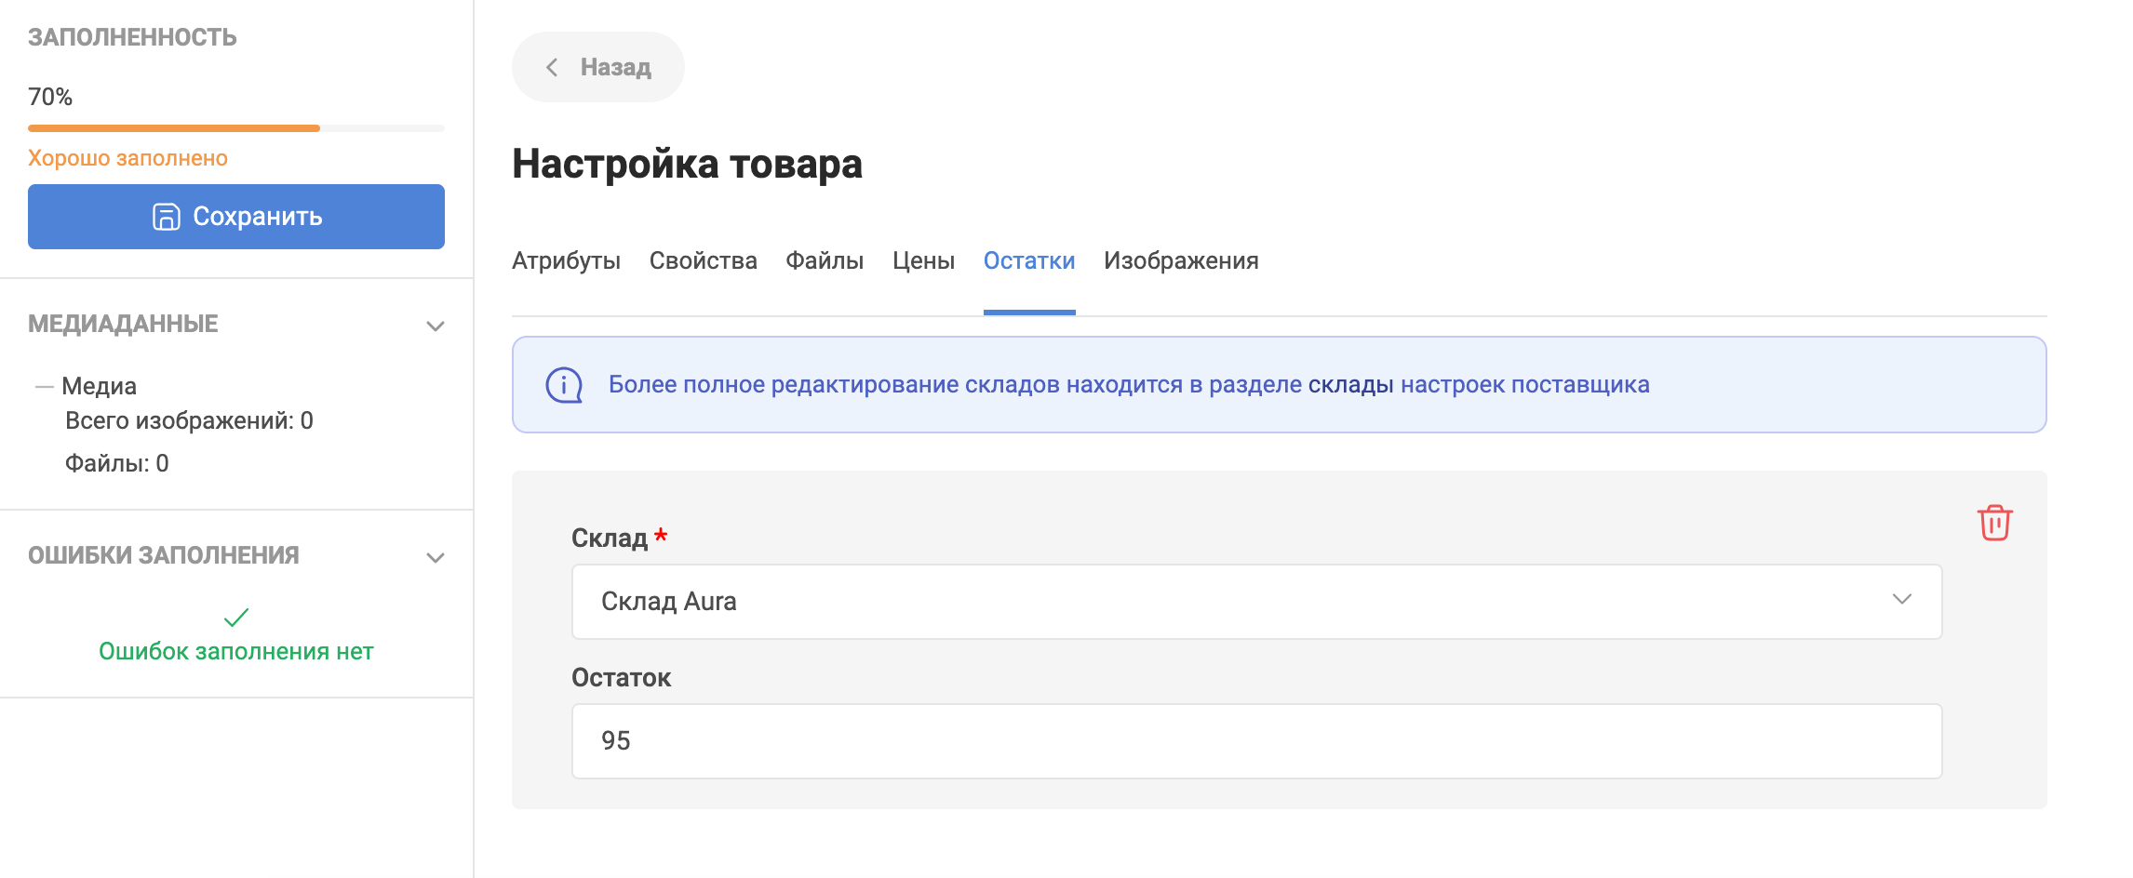Screen dimensions: 2133x878
Task: Select the Цены tab
Action: tap(923, 261)
